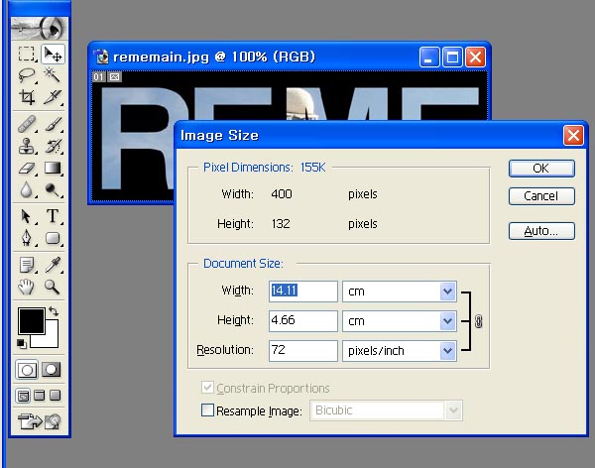Reset default black and white colors
Viewport: 595px width, 468px height.
[x=22, y=344]
